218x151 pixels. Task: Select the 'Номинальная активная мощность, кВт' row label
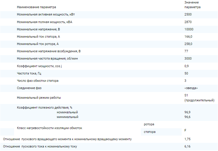(48, 14)
